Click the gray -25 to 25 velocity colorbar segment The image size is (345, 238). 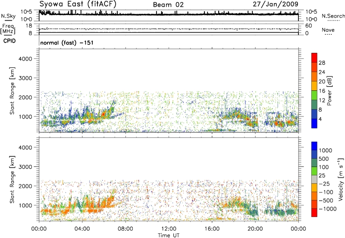[314, 180]
